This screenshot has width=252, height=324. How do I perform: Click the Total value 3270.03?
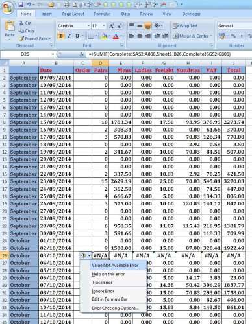pos(234,181)
